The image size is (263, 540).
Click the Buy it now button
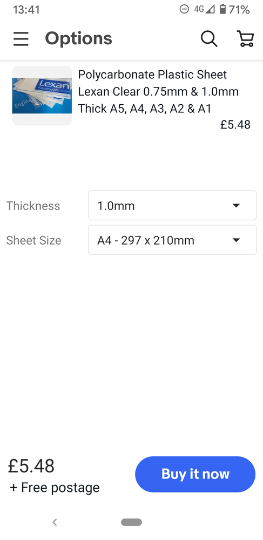tap(195, 474)
